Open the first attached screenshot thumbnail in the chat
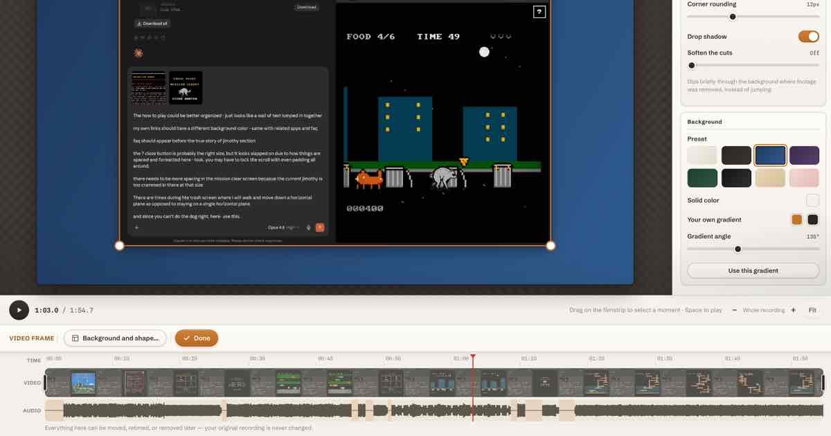 [x=149, y=88]
